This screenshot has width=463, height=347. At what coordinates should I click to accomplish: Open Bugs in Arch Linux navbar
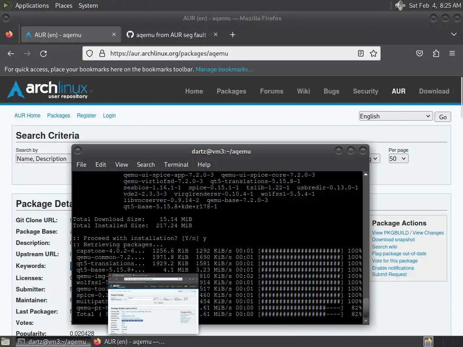(x=331, y=91)
